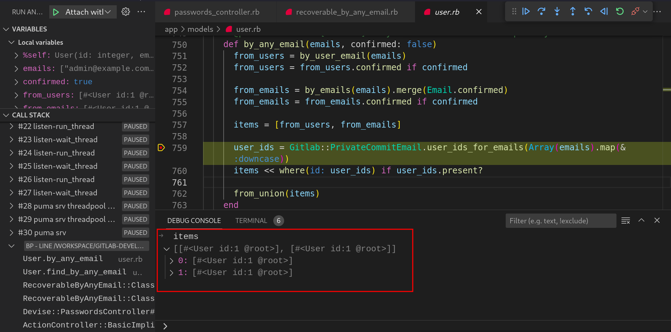
Task: Open the disconnect options dropdown arrow
Action: [645, 12]
